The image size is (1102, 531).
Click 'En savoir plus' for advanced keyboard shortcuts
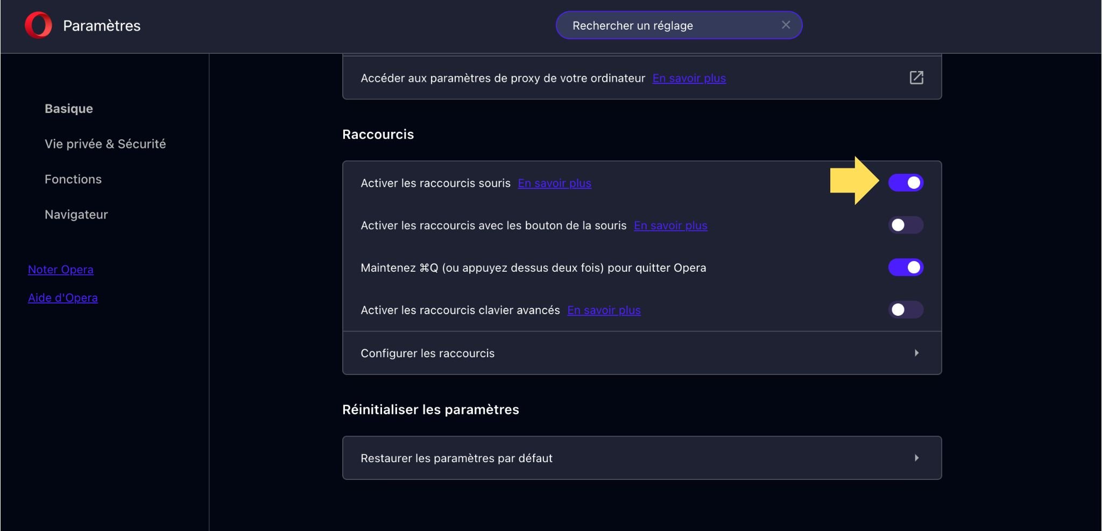[x=604, y=310]
